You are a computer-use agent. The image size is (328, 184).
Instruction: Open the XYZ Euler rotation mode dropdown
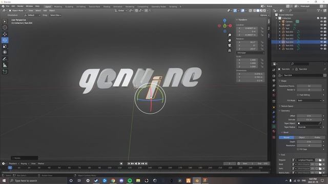(251, 53)
